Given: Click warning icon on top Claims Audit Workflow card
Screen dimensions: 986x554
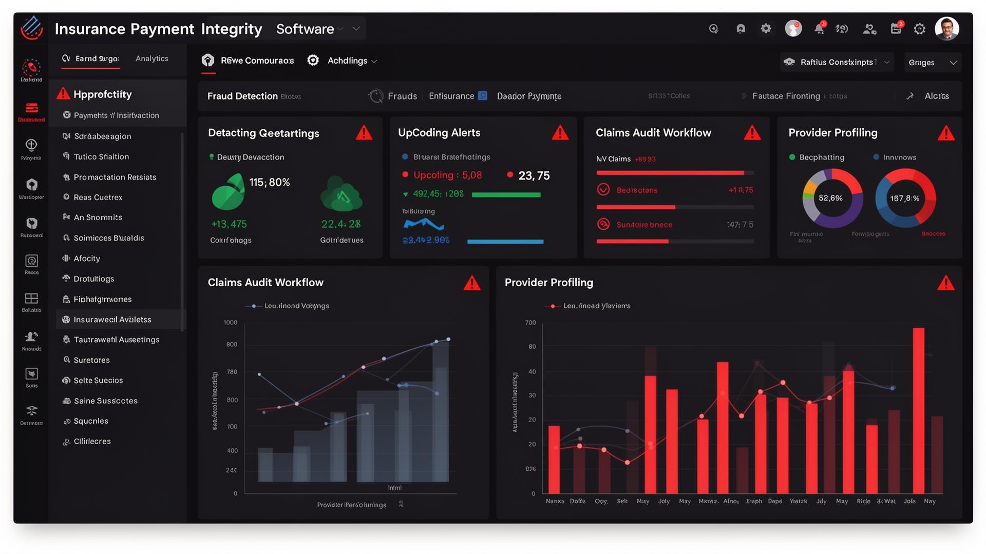Looking at the screenshot, I should 752,133.
